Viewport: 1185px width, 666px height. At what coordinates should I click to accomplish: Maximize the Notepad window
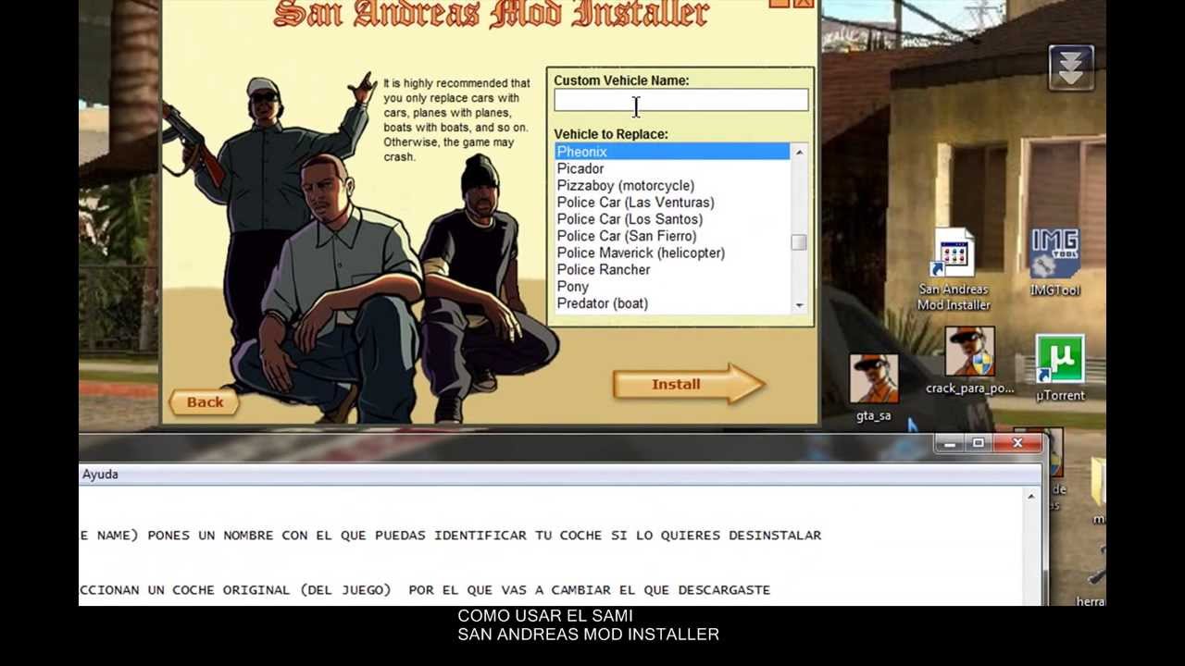[x=978, y=444]
